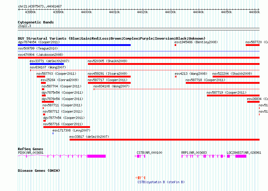Viewport: 268px width, 191px height.
Task: Click the nsv587720 red bar
Action: click(253, 45)
